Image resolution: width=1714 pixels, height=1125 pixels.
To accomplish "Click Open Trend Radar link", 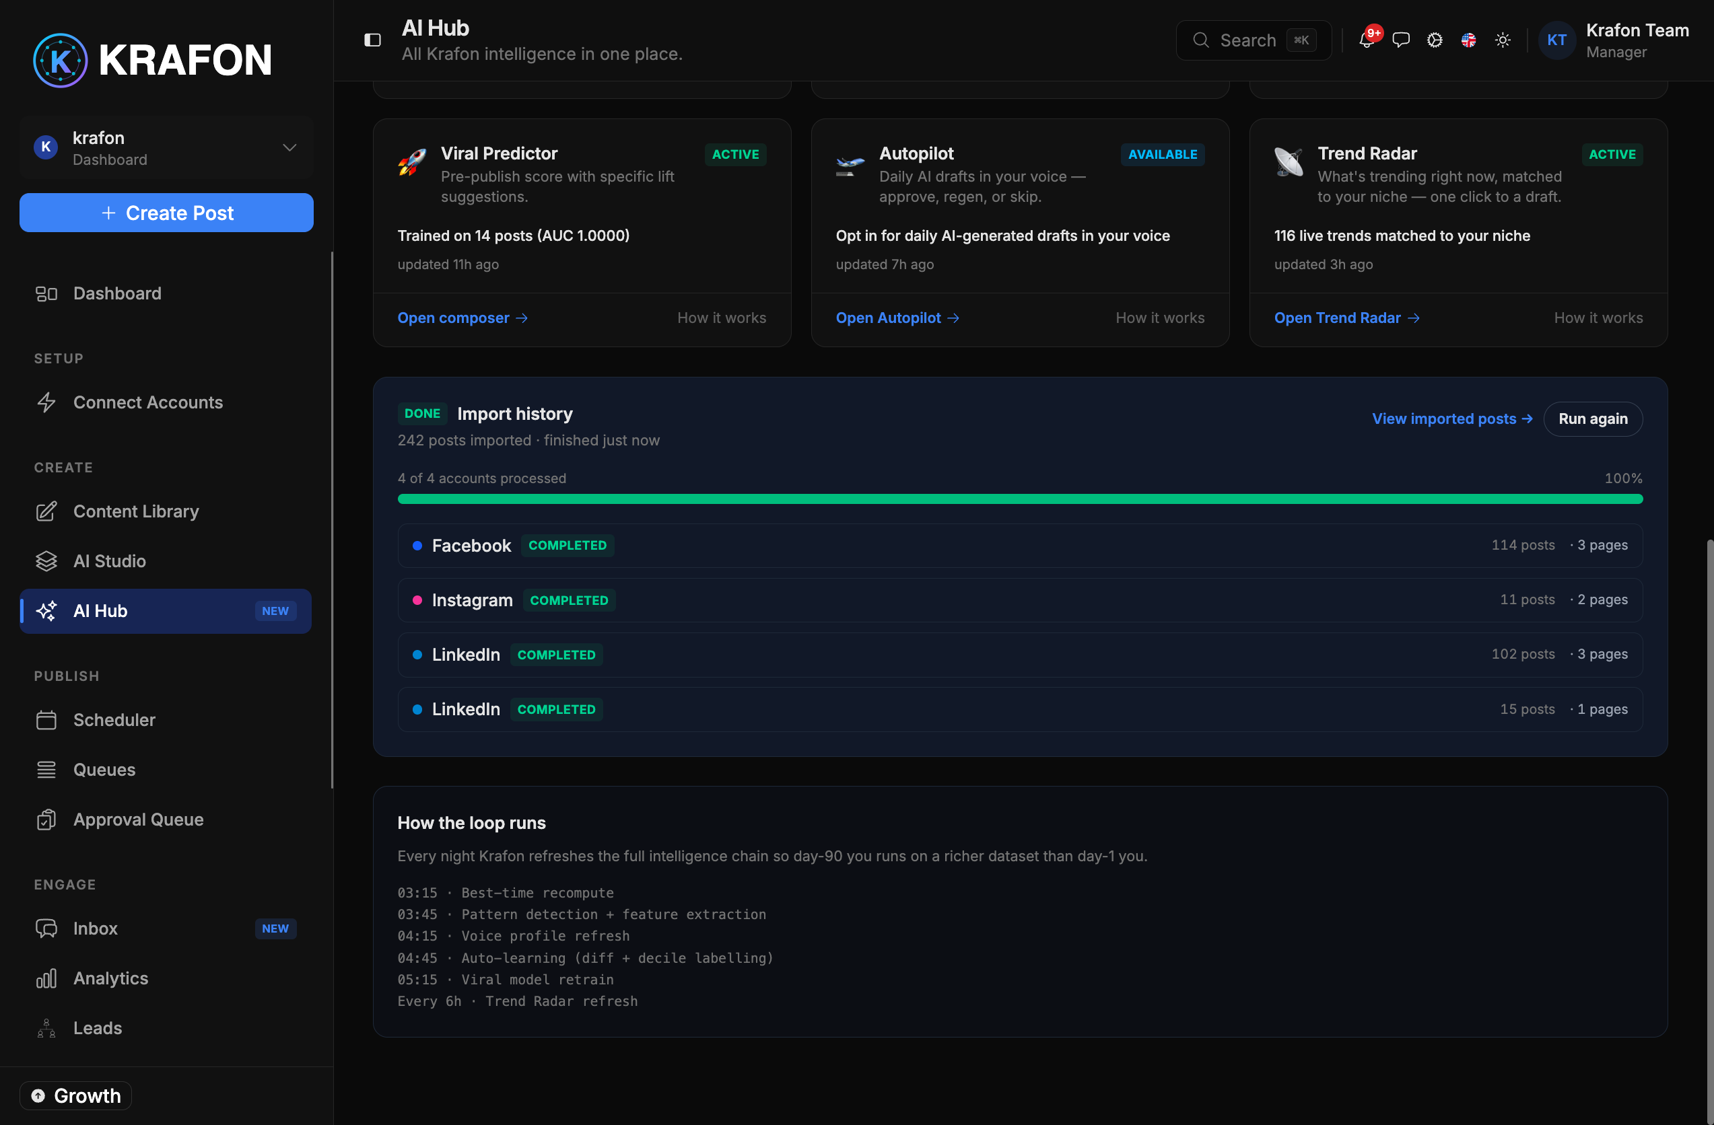I will [1346, 318].
